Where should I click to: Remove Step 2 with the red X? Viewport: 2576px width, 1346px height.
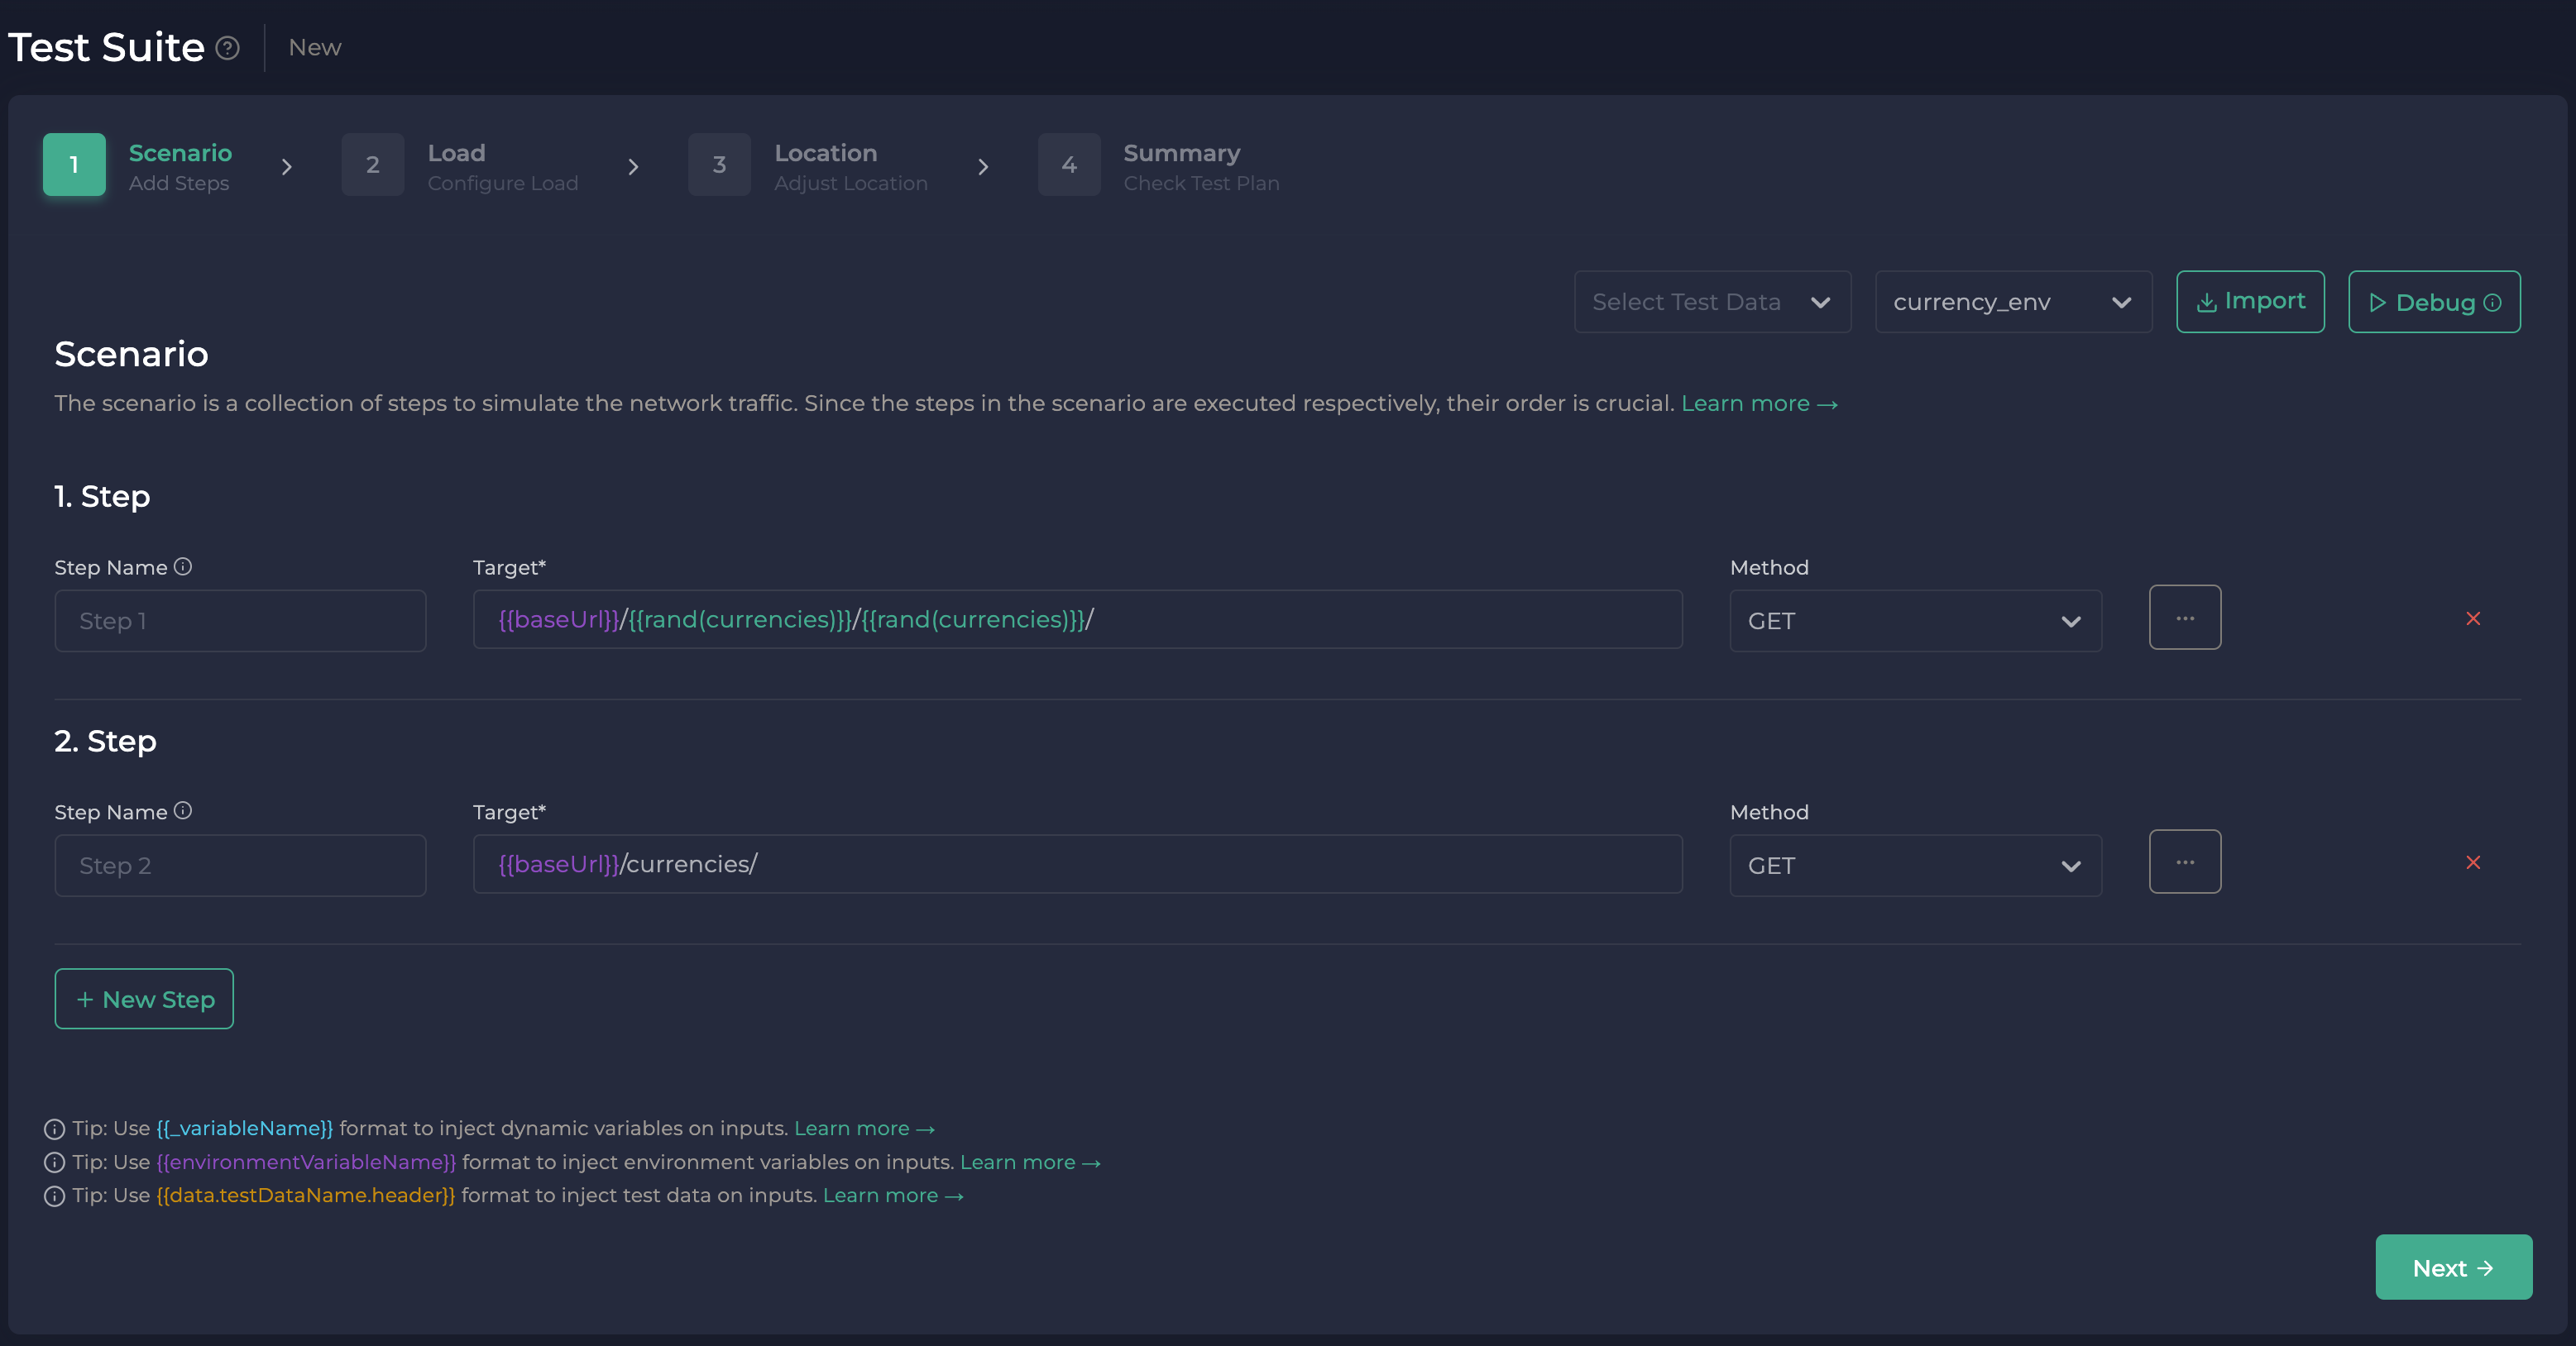tap(2473, 863)
